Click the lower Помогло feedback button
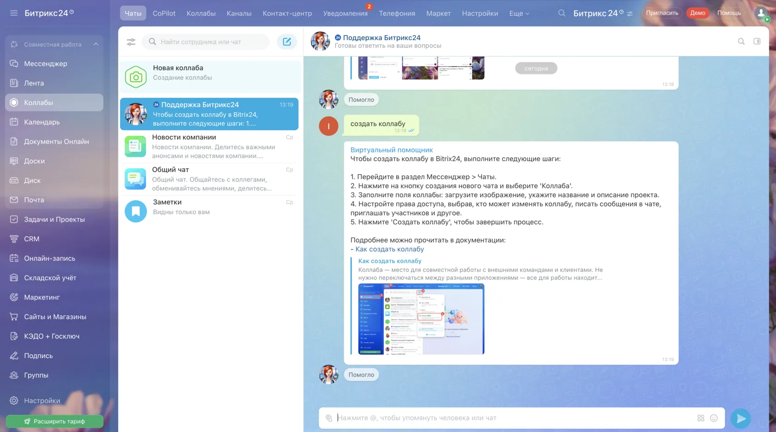The width and height of the screenshot is (776, 432). coord(361,375)
